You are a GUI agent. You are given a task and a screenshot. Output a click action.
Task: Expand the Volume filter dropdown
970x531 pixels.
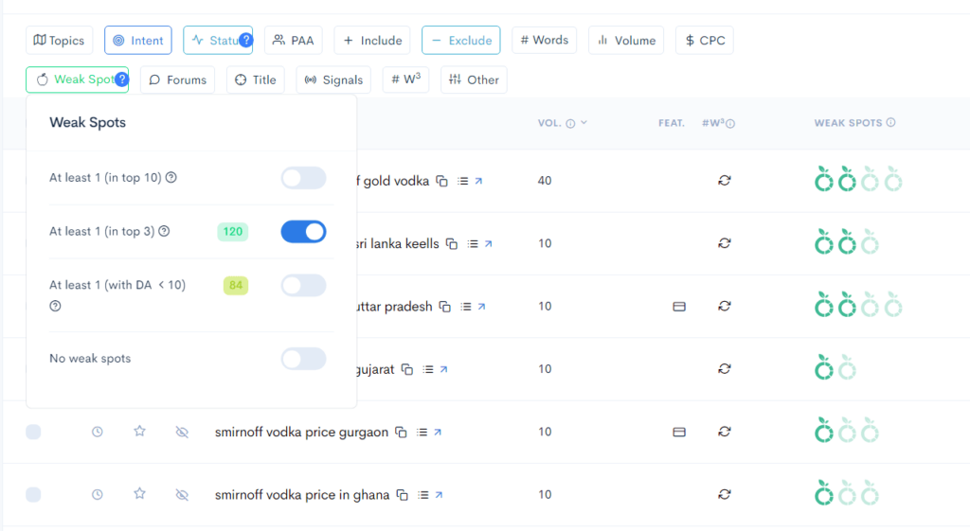click(x=626, y=41)
